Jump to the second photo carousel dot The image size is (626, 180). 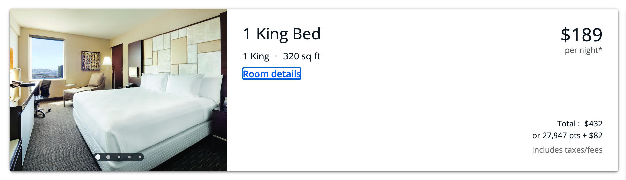coord(108,157)
